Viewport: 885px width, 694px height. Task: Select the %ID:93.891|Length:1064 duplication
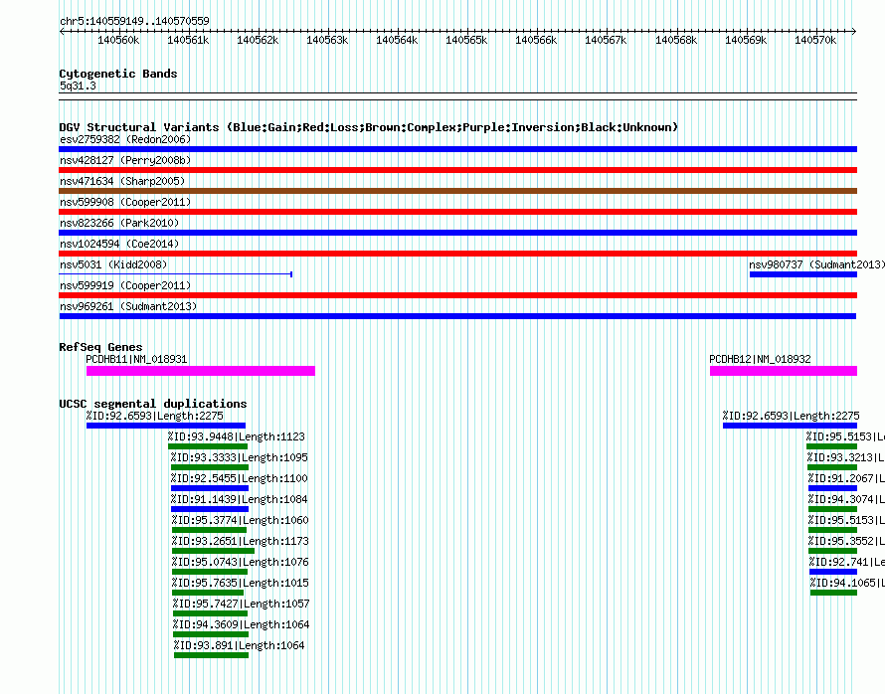[x=211, y=655]
